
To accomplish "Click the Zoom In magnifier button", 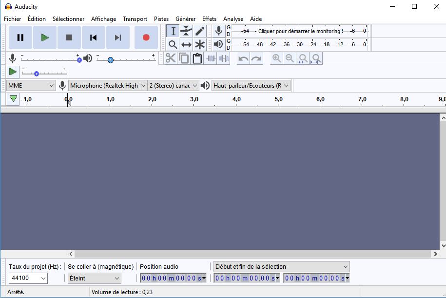I will click(276, 58).
